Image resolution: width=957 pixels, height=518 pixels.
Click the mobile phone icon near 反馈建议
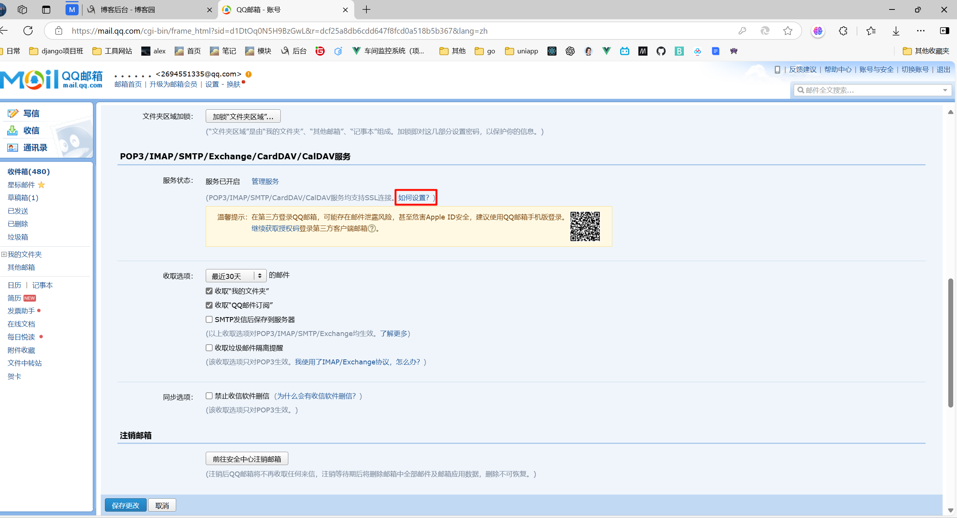pos(778,69)
